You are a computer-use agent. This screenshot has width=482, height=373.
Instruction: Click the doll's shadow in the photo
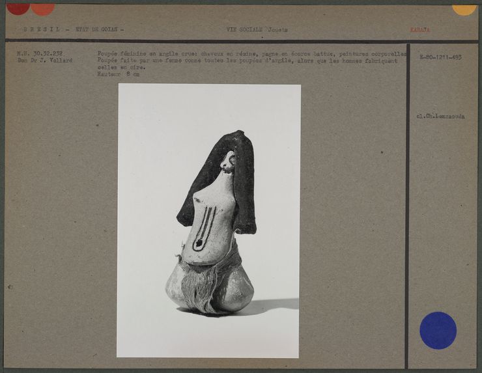(274, 306)
